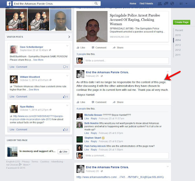Open the messages icon in top bar
Viewport: 195px width, 181px height.
(x=166, y=4)
